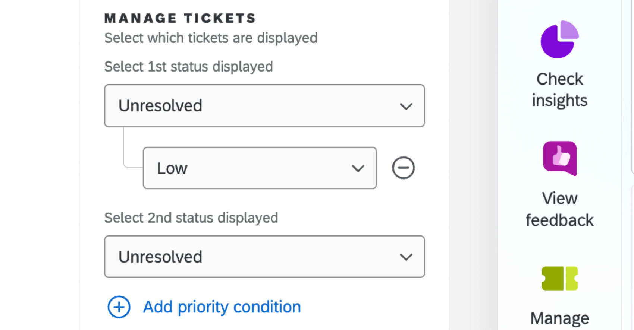This screenshot has height=330, width=634.
Task: Click the Select which tickets are displayed text
Action: [211, 38]
